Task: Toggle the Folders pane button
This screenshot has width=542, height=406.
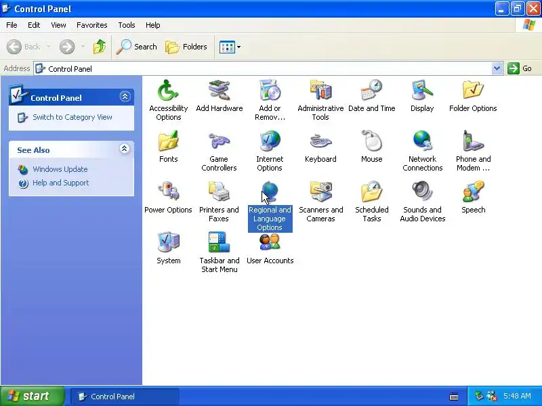Action: pyautogui.click(x=186, y=47)
